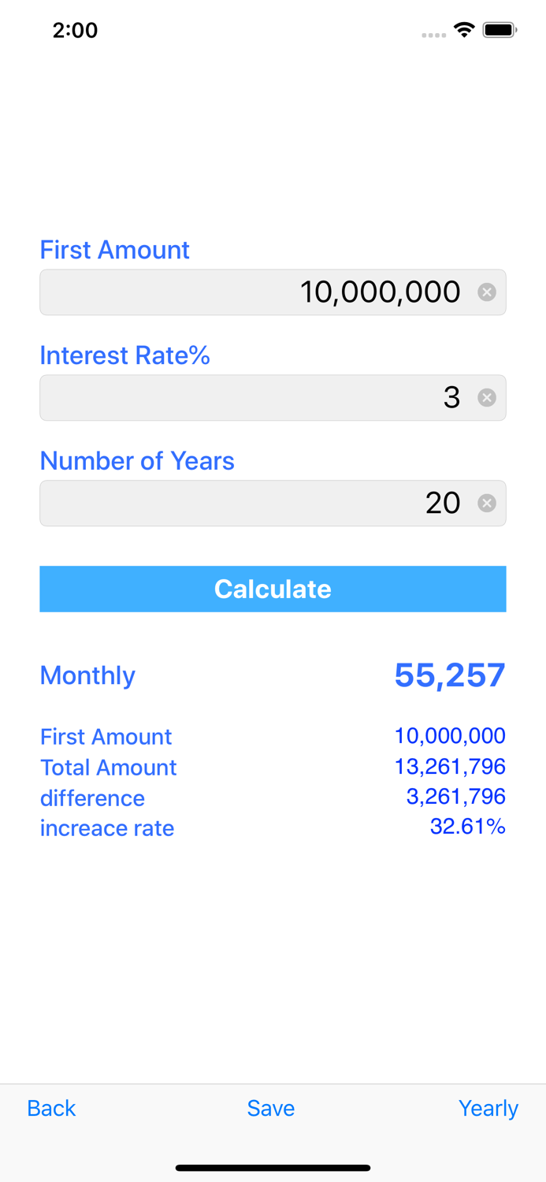The width and height of the screenshot is (546, 1182).
Task: Click the Wi-Fi icon in status bar
Action: tap(463, 29)
